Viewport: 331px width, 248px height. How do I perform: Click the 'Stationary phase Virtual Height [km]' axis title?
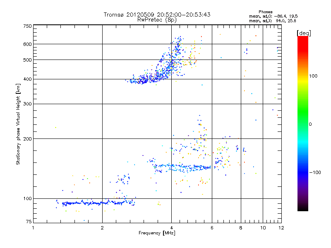[x=18, y=124]
